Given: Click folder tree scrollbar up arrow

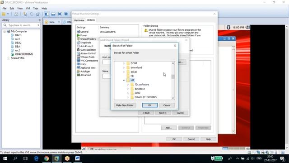Looking at the screenshot, I should pyautogui.click(x=173, y=63).
